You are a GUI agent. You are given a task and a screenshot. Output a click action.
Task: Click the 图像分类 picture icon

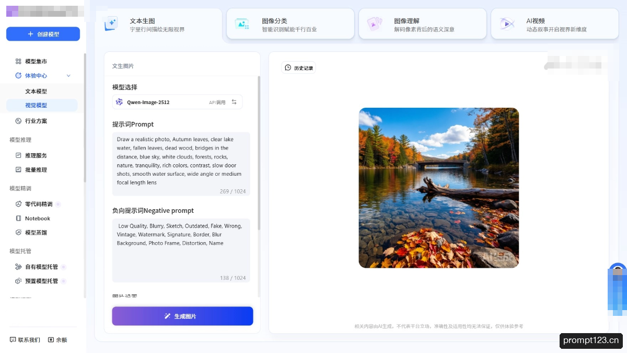pyautogui.click(x=242, y=24)
